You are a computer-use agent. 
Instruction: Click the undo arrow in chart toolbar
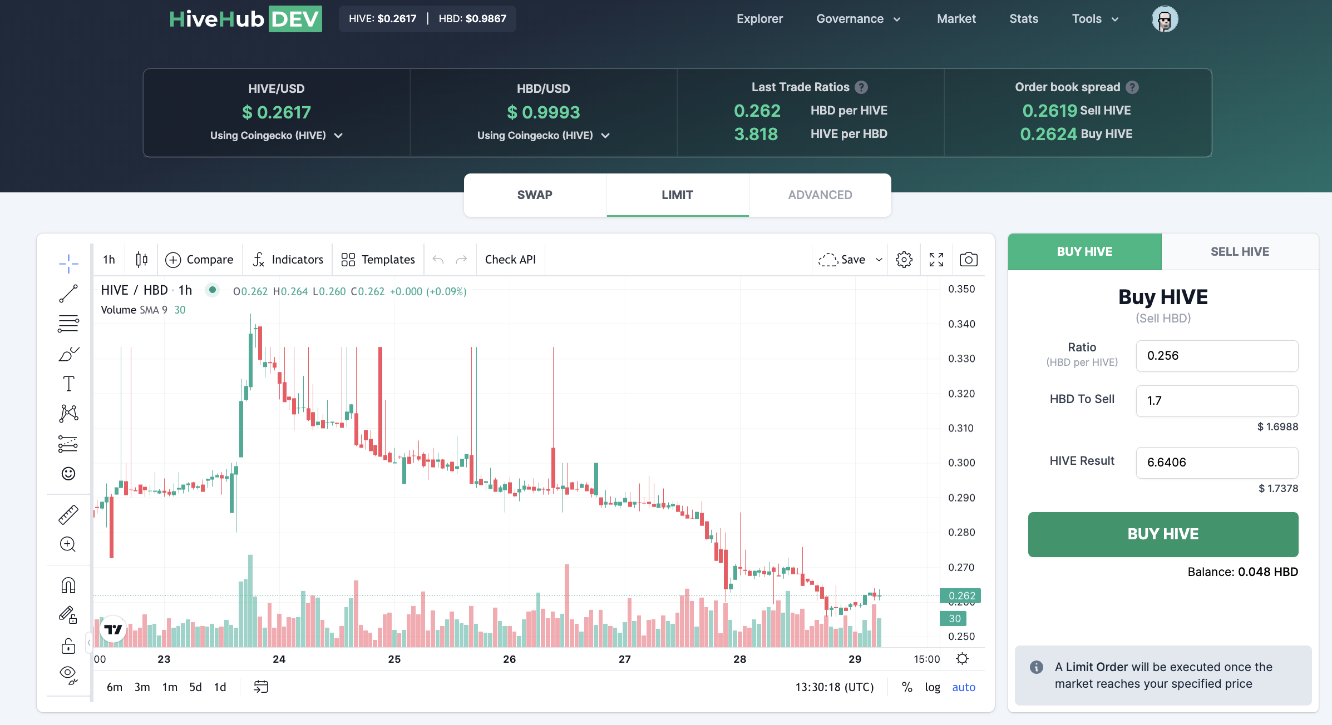[x=438, y=260]
